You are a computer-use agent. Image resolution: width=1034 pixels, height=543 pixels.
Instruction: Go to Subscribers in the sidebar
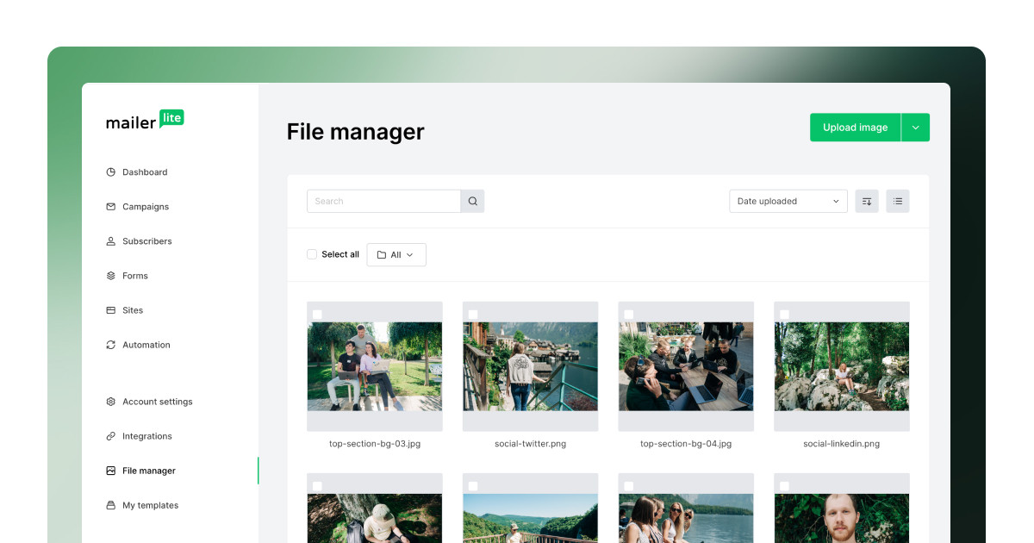[146, 241]
